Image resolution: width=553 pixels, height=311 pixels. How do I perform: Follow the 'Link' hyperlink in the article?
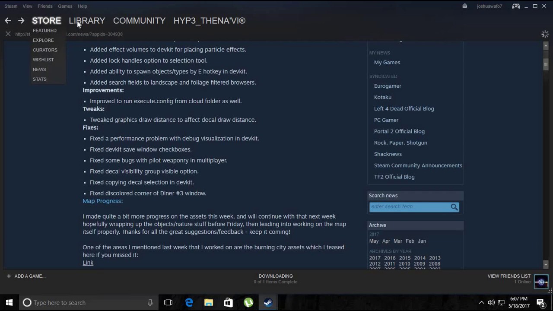point(88,263)
